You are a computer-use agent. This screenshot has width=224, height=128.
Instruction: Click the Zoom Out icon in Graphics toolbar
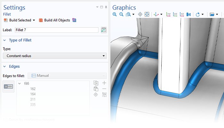click(121, 14)
